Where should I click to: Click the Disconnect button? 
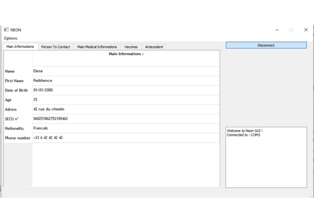266,45
